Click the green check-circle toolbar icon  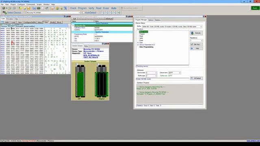click(57, 8)
